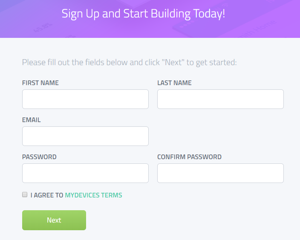Click the CONFIRM PASSWORD field label

(189, 157)
